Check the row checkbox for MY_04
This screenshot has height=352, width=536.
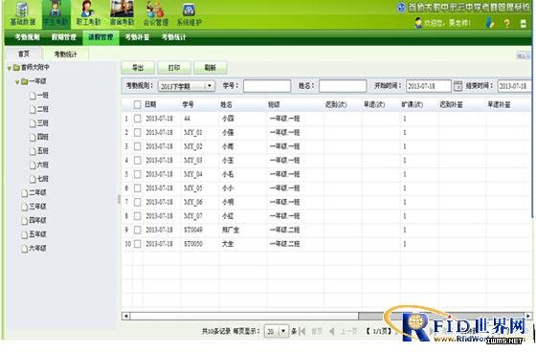point(137,174)
